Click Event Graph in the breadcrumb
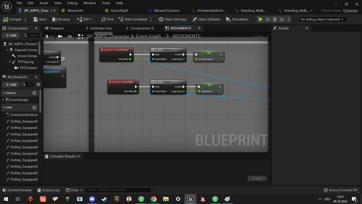Image resolution: width=362 pixels, height=204 pixels. coord(148,36)
